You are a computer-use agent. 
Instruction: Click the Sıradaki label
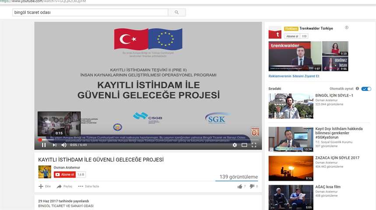[x=275, y=89]
